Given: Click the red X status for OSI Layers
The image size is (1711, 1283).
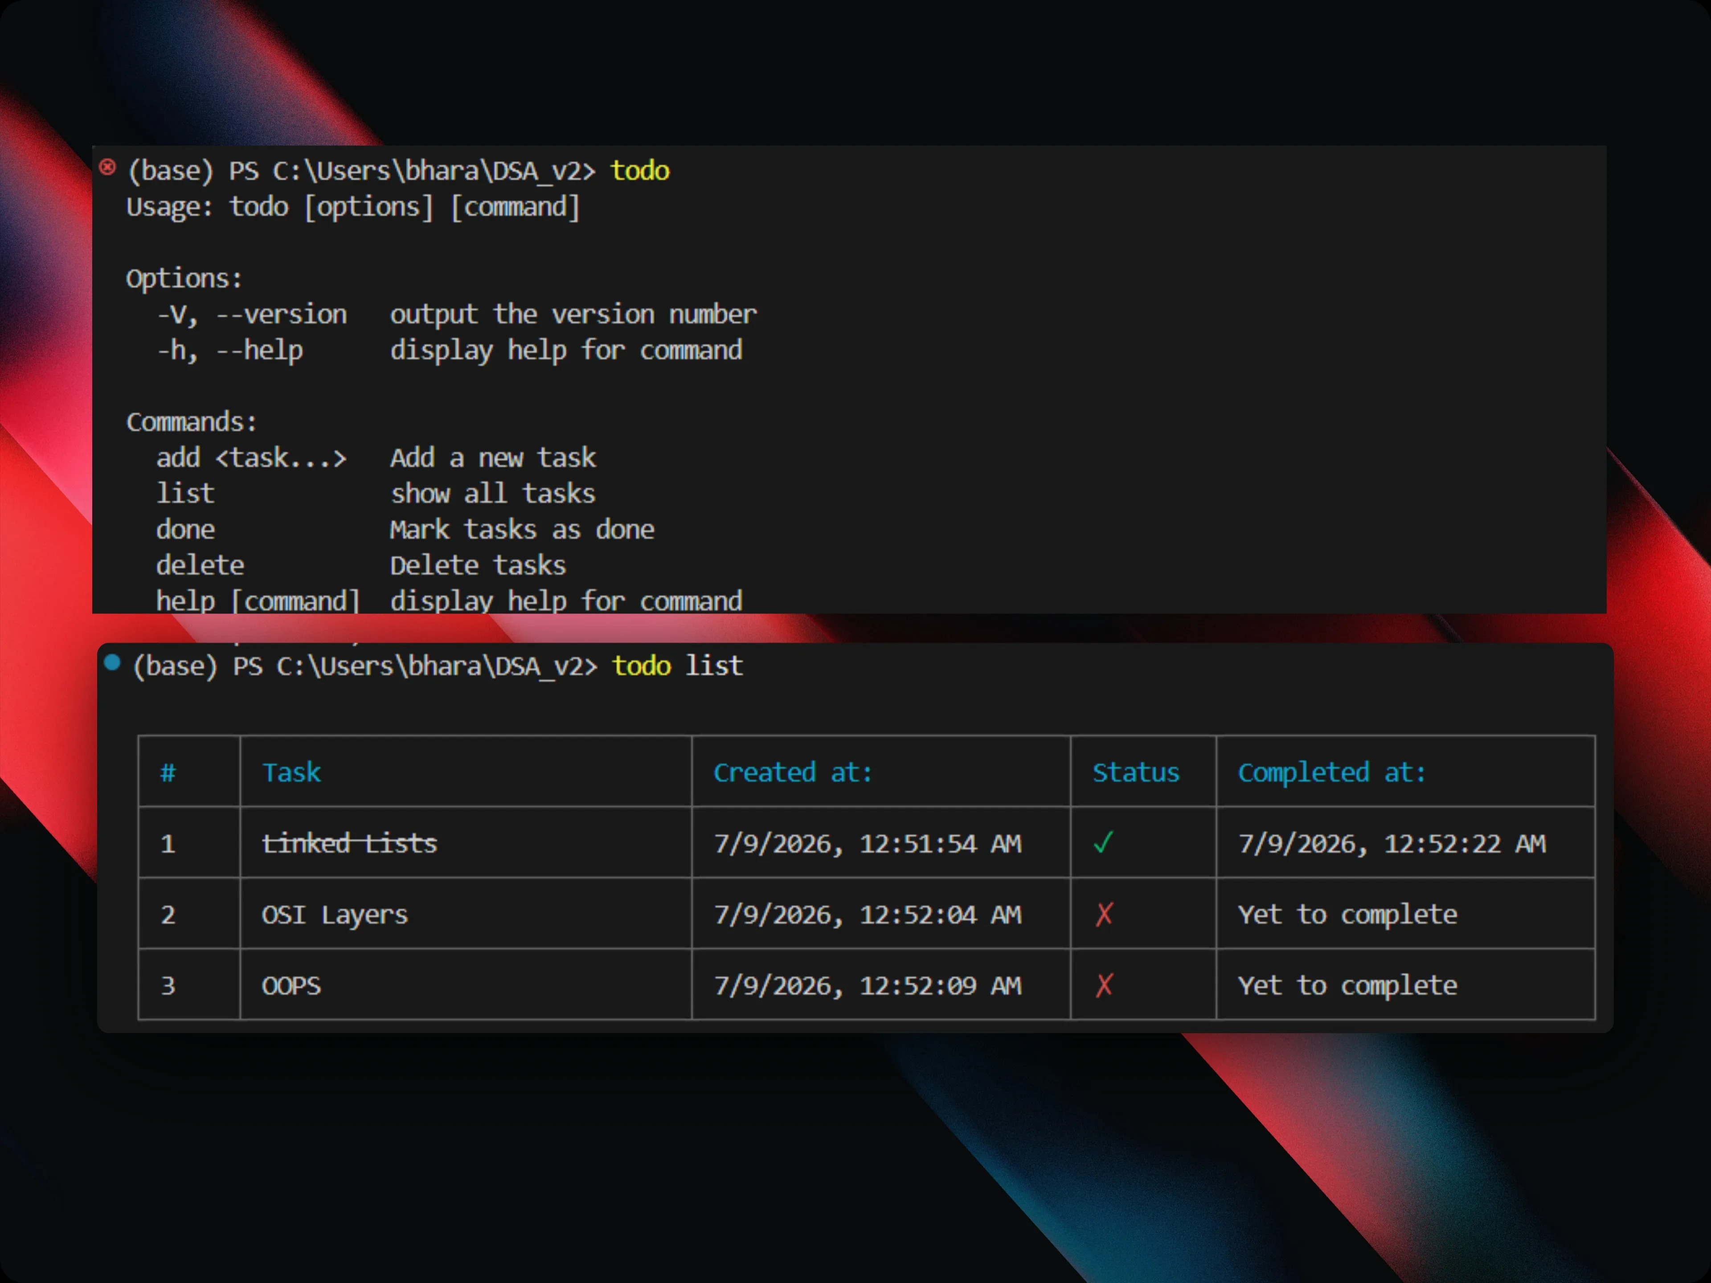Looking at the screenshot, I should click(1104, 914).
